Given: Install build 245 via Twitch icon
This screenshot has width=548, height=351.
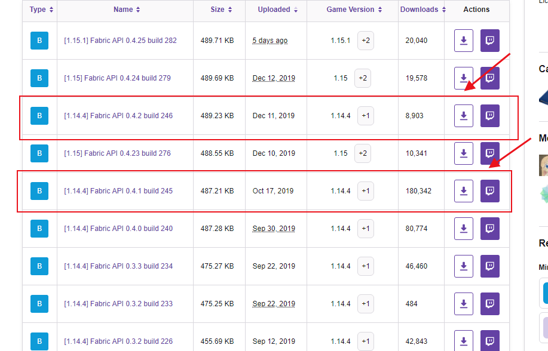Looking at the screenshot, I should point(489,191).
